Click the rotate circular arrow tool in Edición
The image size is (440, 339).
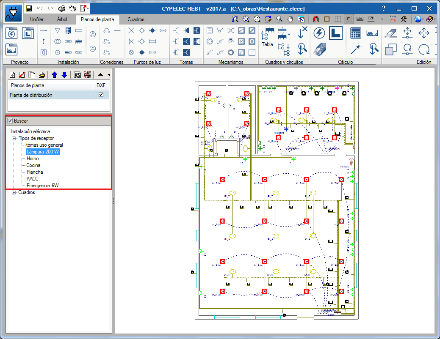point(424,49)
